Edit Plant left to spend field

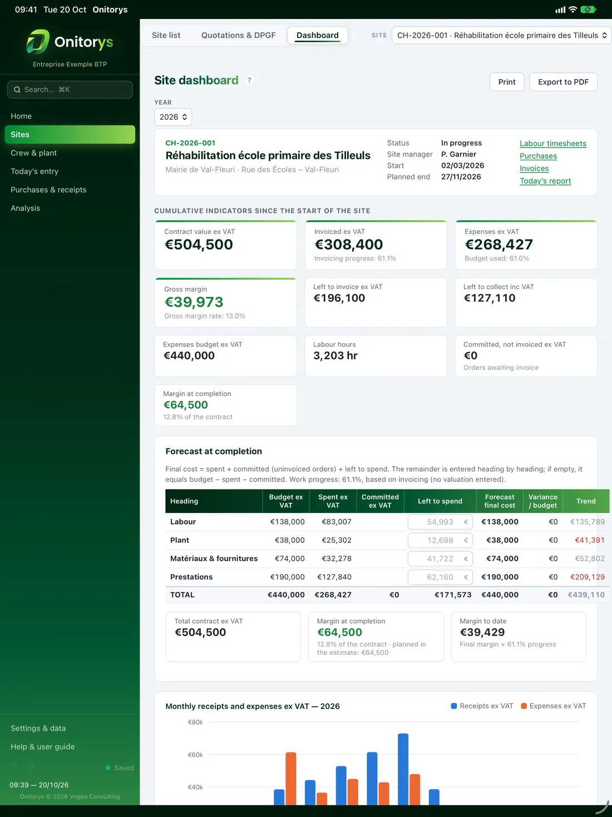pyautogui.click(x=440, y=540)
